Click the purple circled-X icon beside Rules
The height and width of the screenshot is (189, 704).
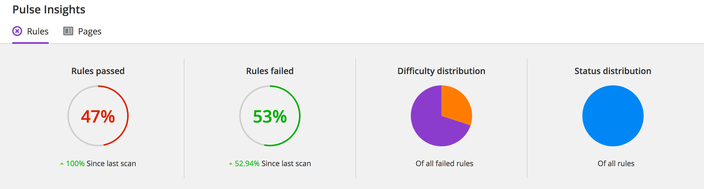17,30
